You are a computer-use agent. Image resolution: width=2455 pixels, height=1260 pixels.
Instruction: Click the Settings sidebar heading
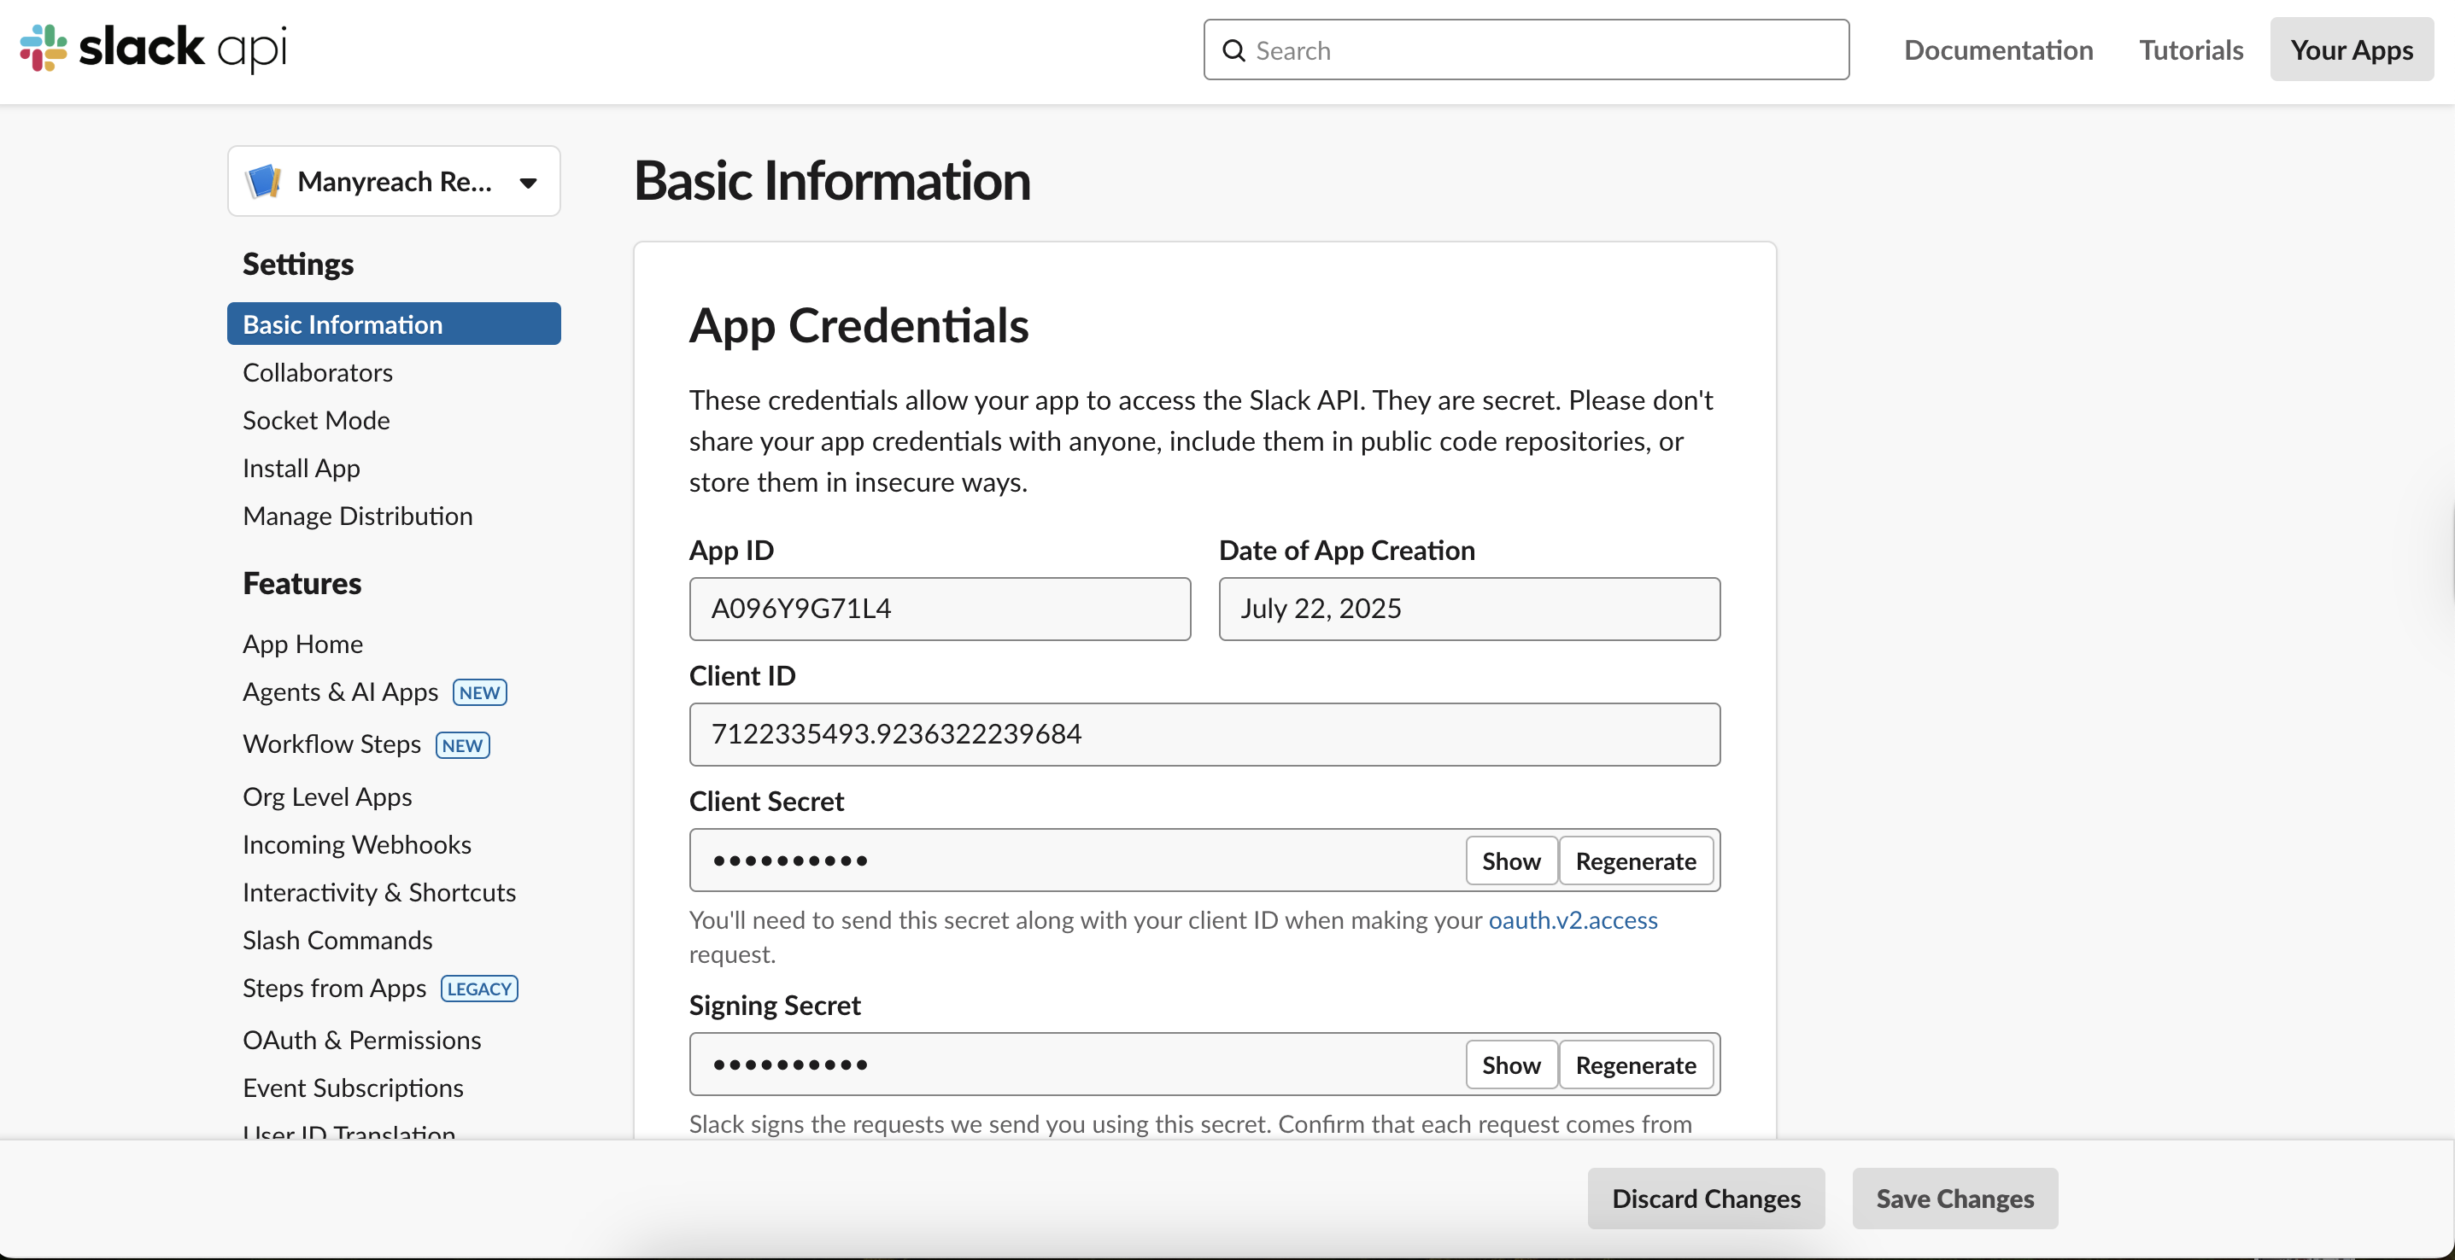coord(297,264)
